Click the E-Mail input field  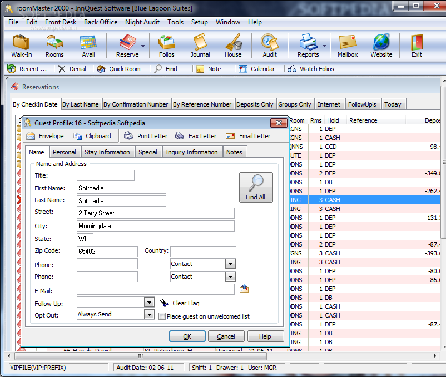(x=156, y=289)
